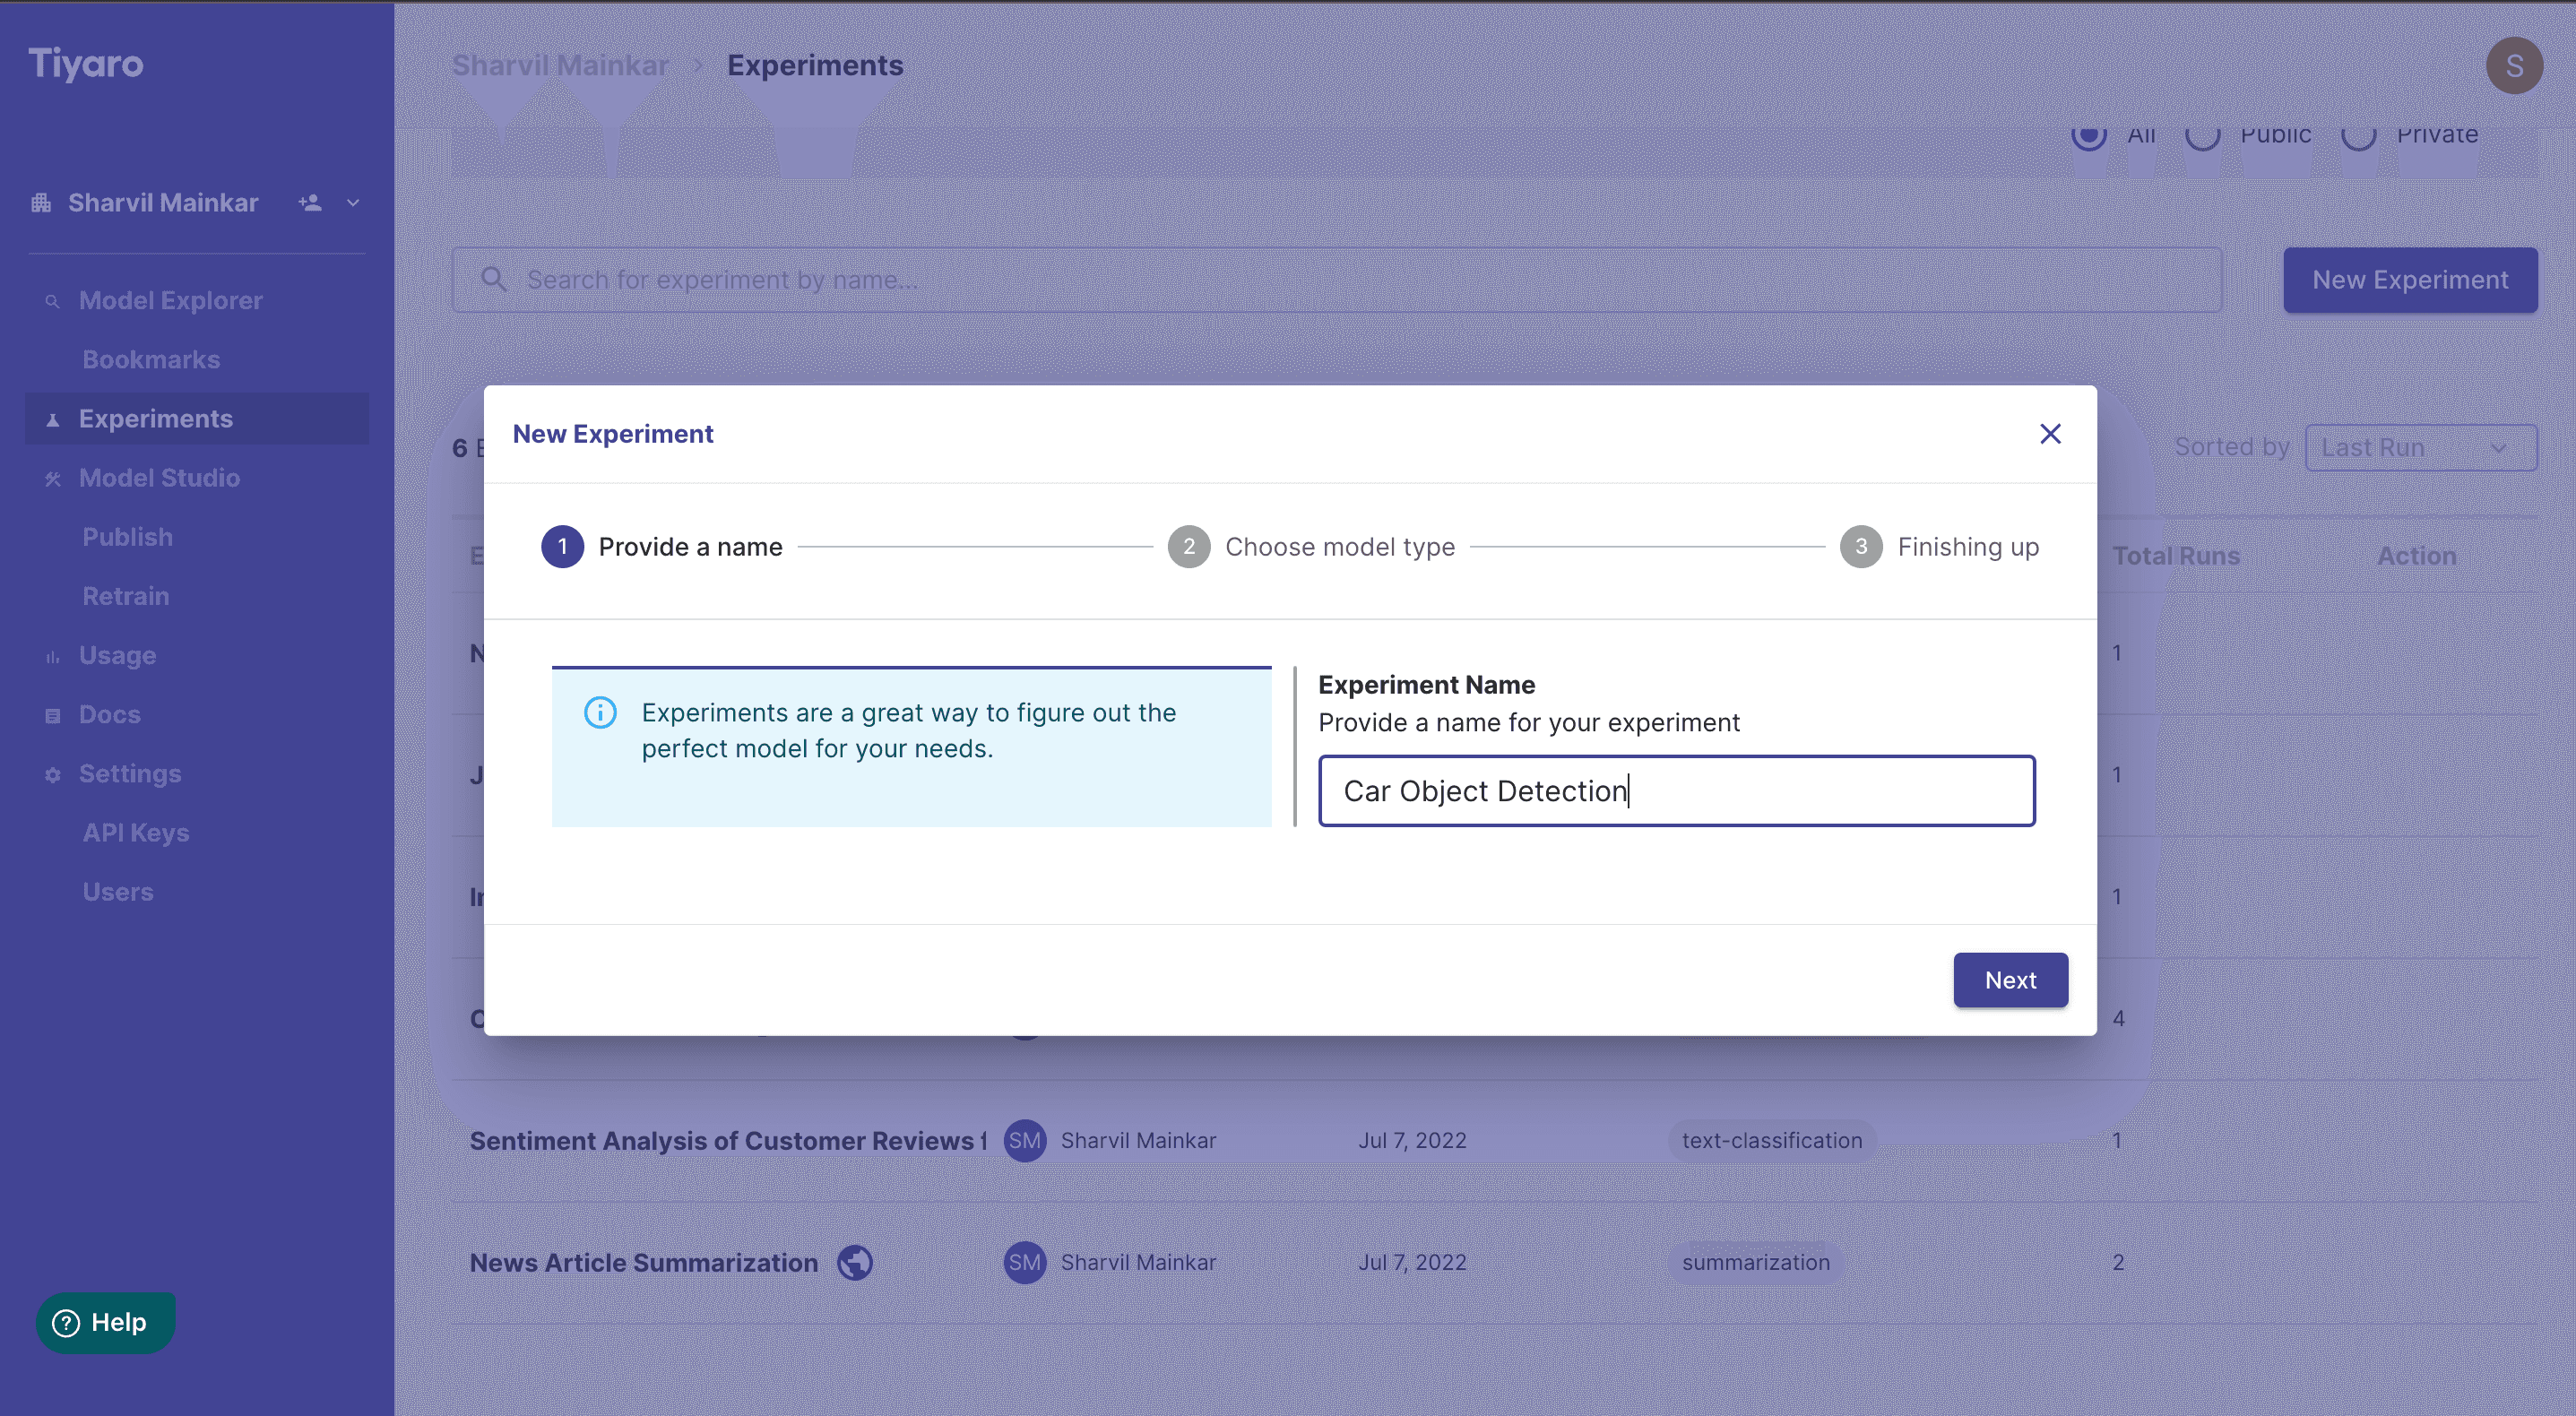
Task: Open News Article Summarization experiment
Action: pyautogui.click(x=644, y=1262)
